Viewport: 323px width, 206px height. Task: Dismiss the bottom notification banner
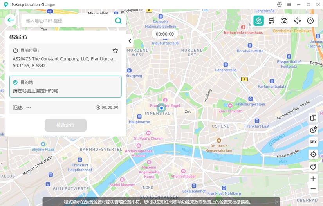pos(276,202)
